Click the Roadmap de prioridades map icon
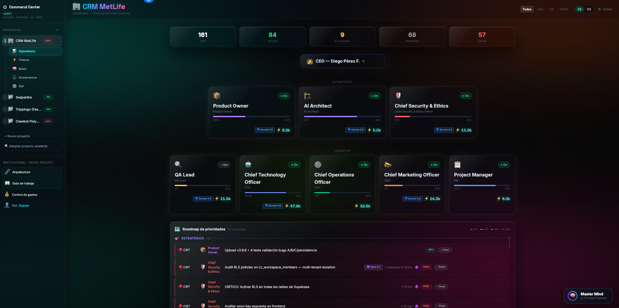Viewport: 619px width, 308px height. click(x=177, y=229)
